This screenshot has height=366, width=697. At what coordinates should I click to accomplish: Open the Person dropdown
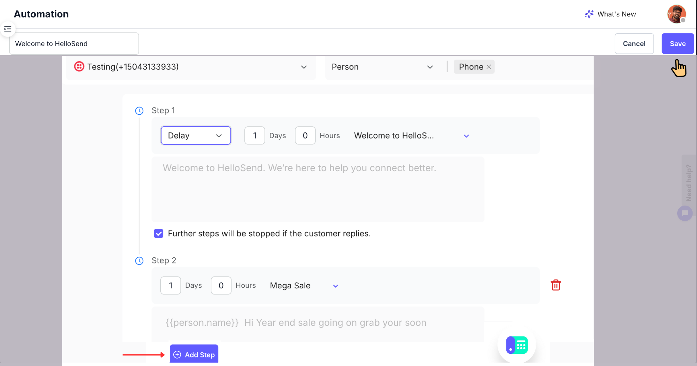[x=382, y=67]
